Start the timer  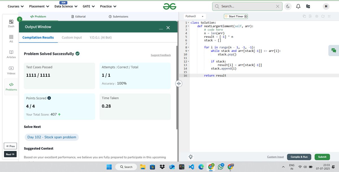[x=236, y=16]
